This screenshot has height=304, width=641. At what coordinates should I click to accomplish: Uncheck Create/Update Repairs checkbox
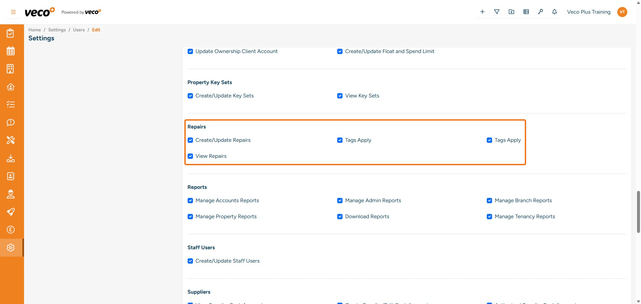[190, 140]
